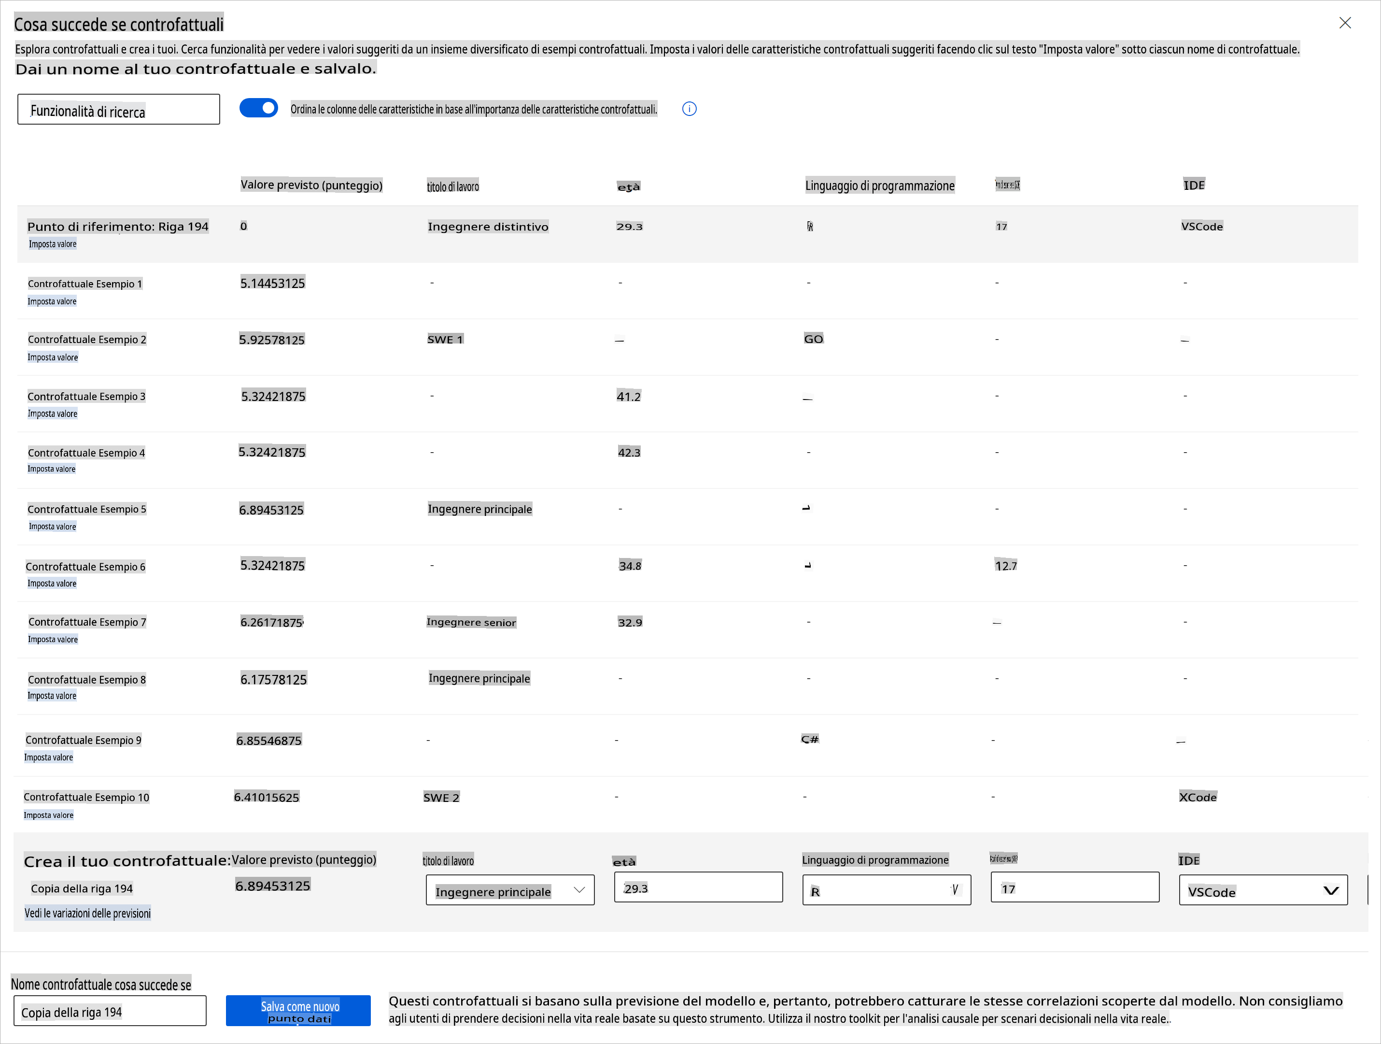Open the IDE VSCode dropdown

pyautogui.click(x=1262, y=890)
